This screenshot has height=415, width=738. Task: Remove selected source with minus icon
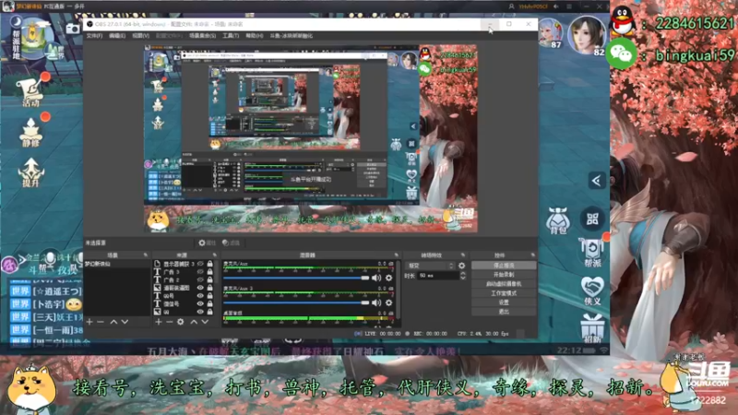[170, 322]
